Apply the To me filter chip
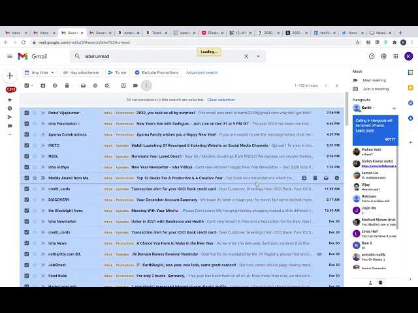 coord(118,72)
